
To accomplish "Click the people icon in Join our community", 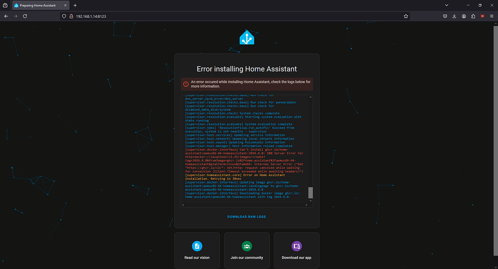I will pos(247,246).
